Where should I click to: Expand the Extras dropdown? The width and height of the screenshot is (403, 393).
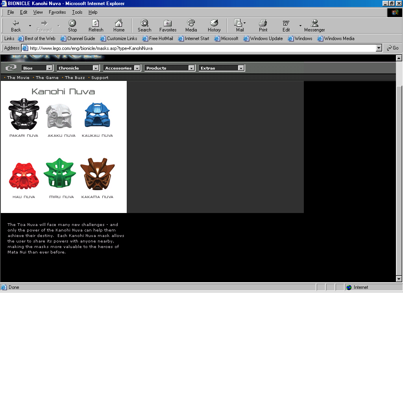(241, 68)
